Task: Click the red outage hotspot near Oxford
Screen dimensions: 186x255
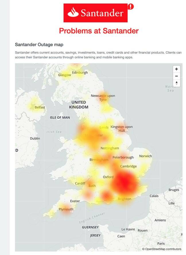Action: tap(125, 182)
